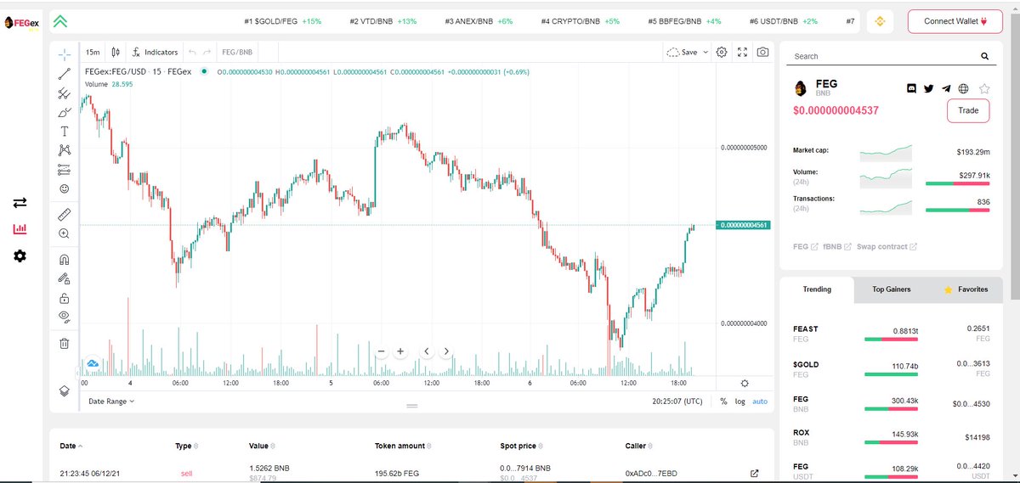Open the Indicators dialog
Image resolution: width=1020 pixels, height=483 pixels.
[155, 52]
